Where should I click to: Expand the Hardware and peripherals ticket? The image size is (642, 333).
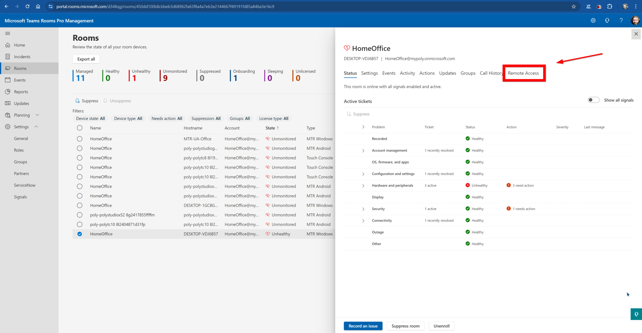[363, 185]
